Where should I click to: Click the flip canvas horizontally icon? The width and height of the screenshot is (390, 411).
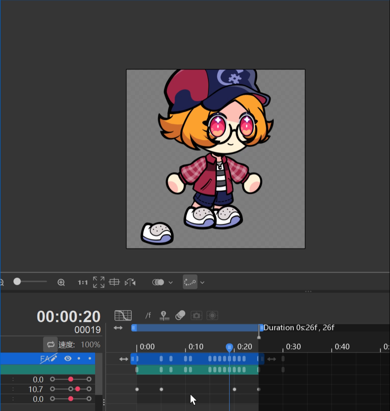(x=130, y=282)
